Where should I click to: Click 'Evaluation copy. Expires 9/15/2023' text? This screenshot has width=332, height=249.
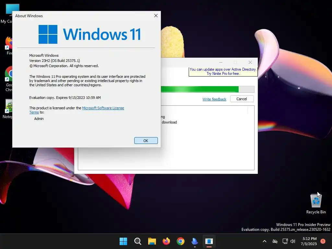pos(65,98)
